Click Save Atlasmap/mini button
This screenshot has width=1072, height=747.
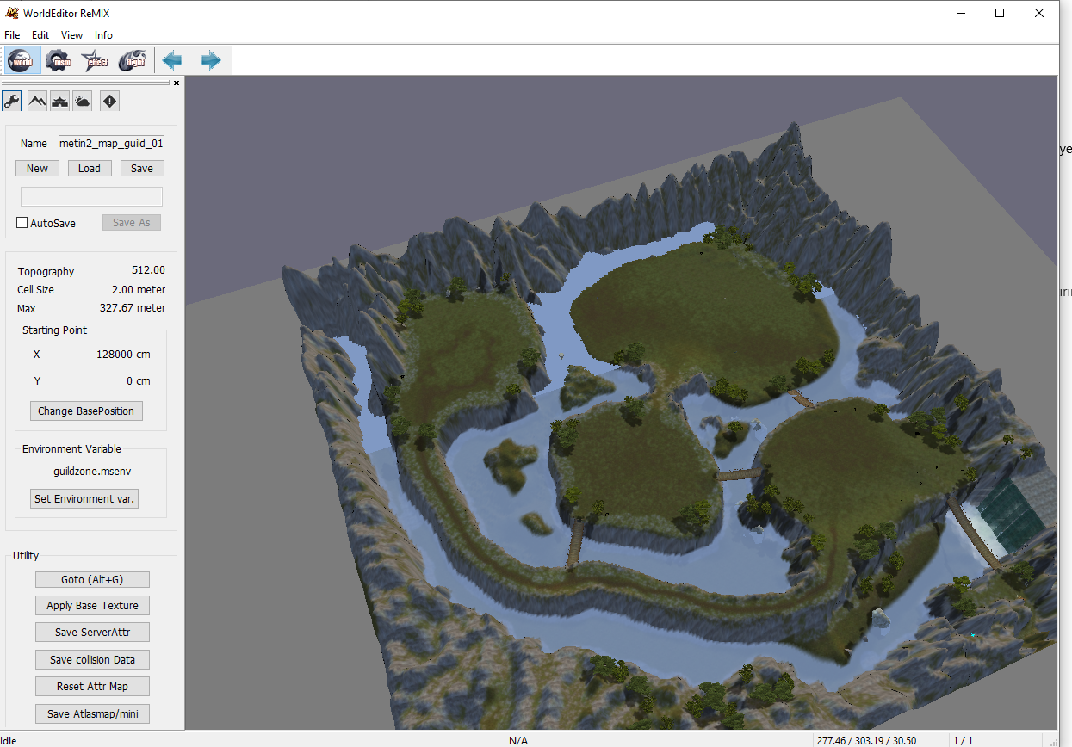[x=92, y=714]
